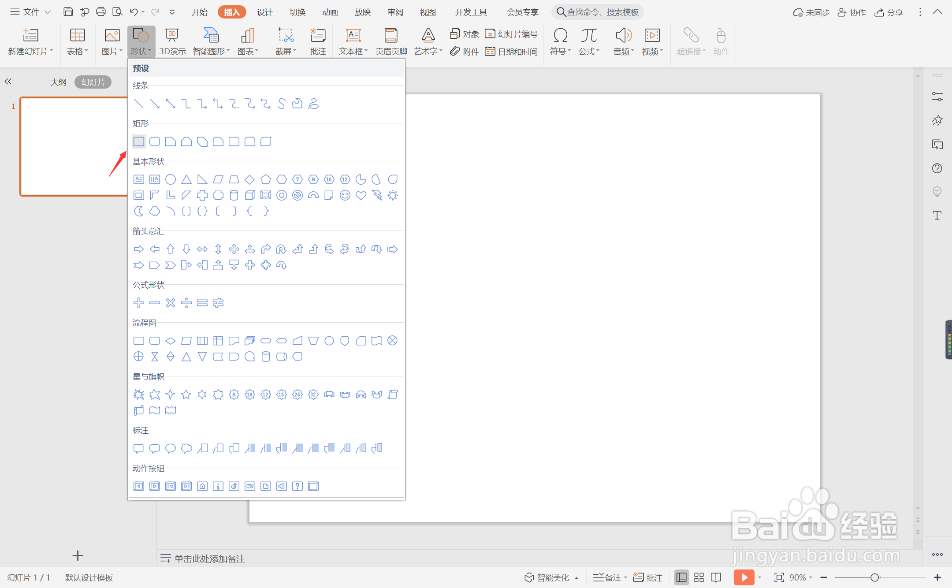Click the zoom slider handle
This screenshot has width=952, height=588.
tap(874, 577)
